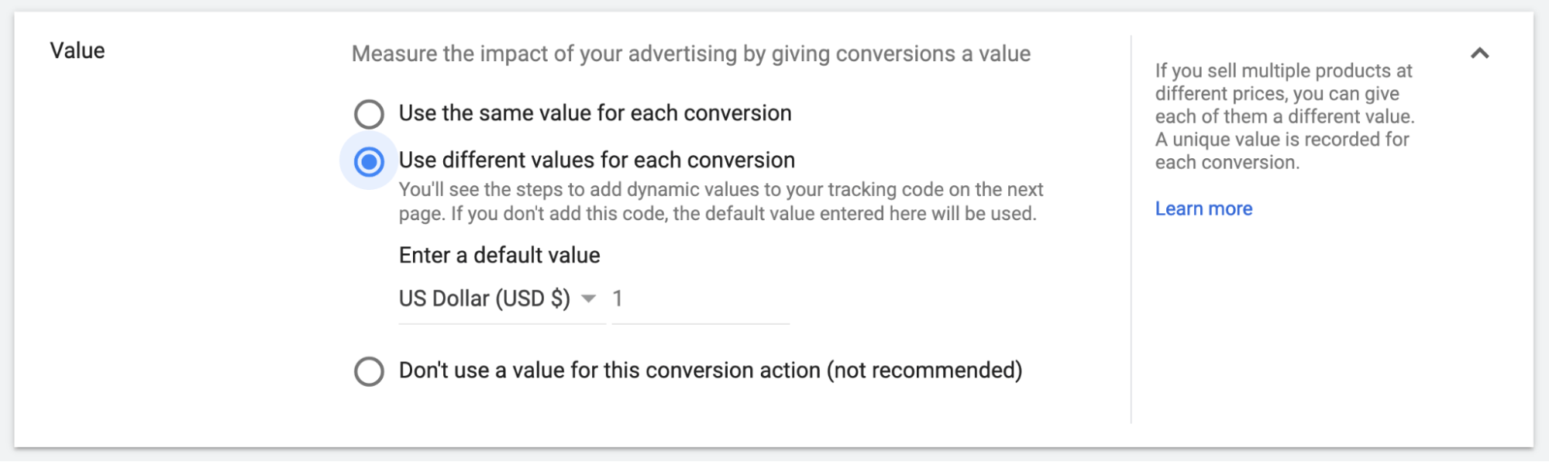Click the "Use the same value for each conversion" label
1549x462 pixels.
(595, 113)
